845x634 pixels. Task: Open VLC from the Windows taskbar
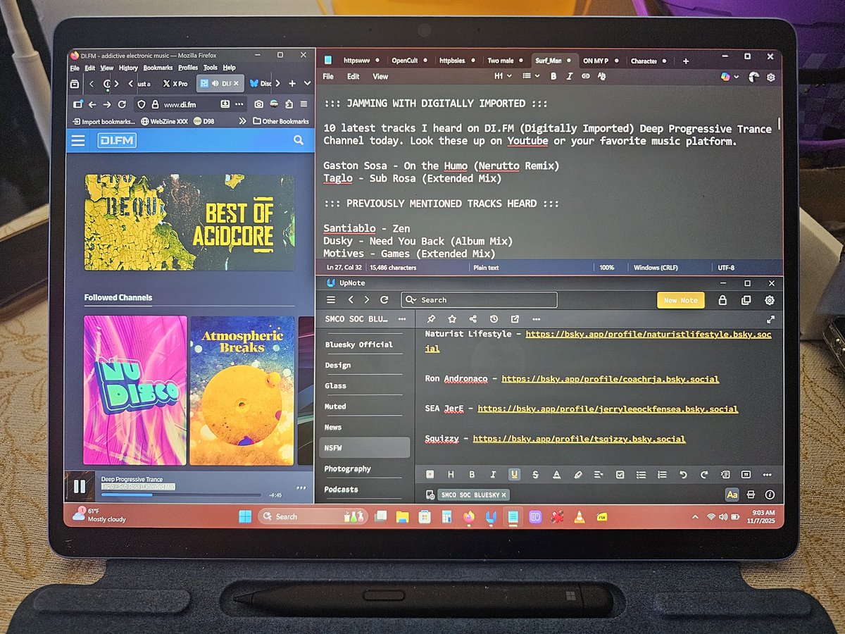579,517
